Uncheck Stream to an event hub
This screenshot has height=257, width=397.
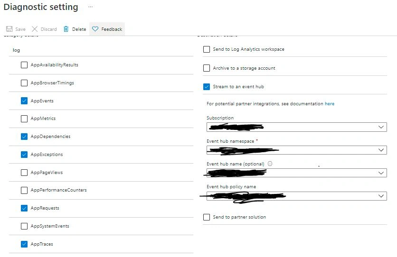click(x=207, y=87)
